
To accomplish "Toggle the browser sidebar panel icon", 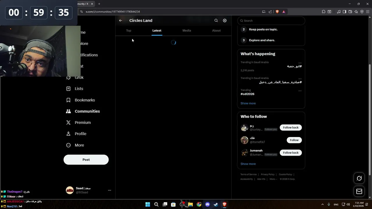I will [344, 12].
